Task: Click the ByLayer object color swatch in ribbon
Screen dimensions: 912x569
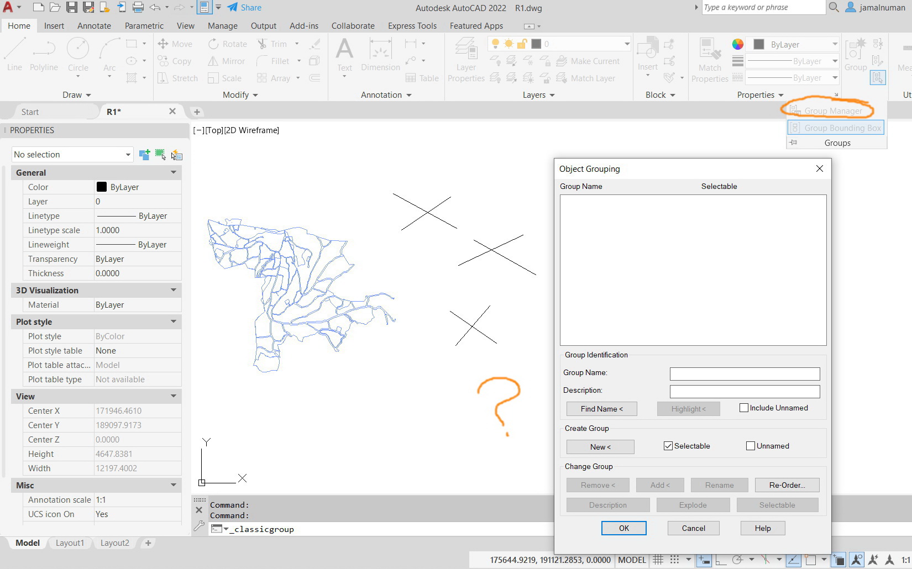Action: pos(759,44)
